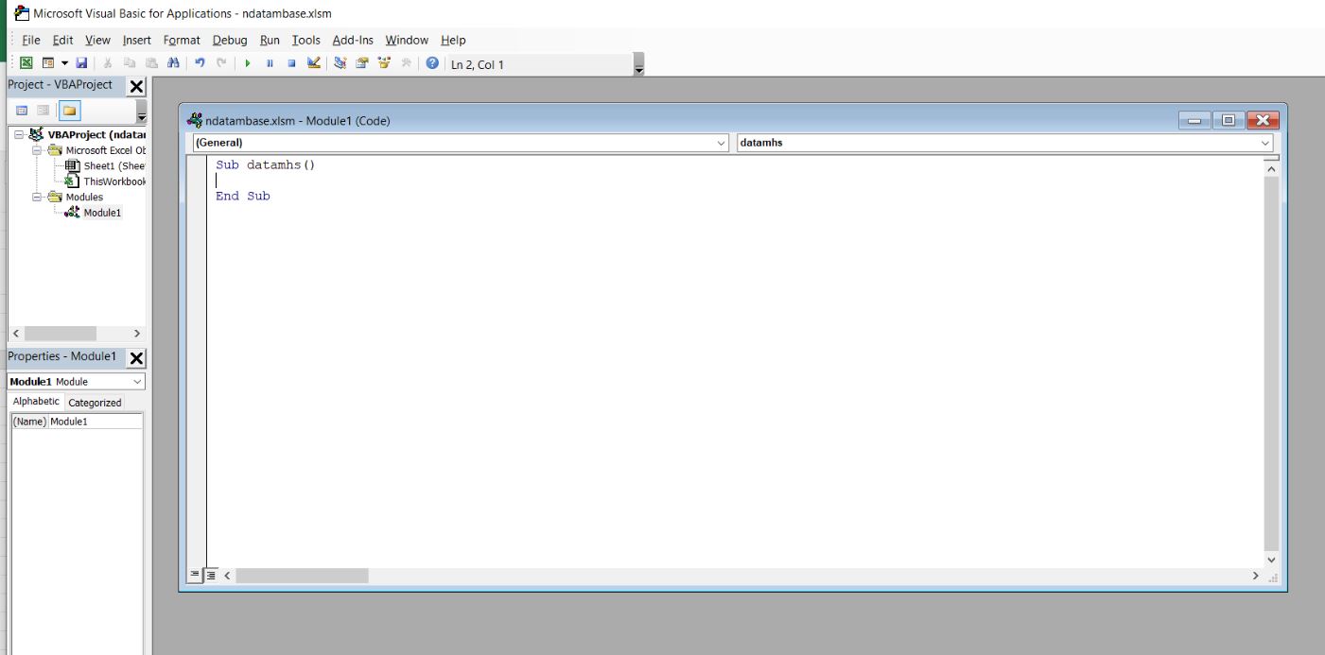Click the Save toolbar icon
1325x655 pixels.
click(82, 64)
